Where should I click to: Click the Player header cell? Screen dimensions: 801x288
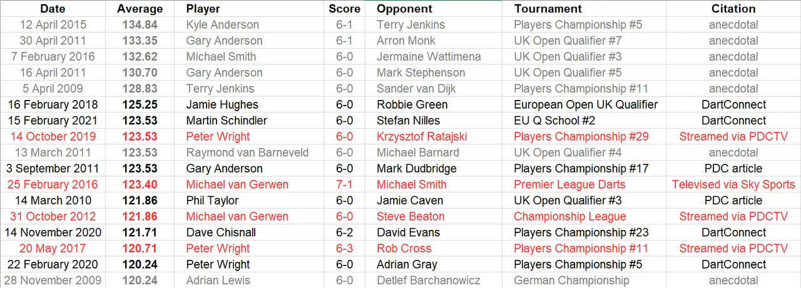pos(249,9)
